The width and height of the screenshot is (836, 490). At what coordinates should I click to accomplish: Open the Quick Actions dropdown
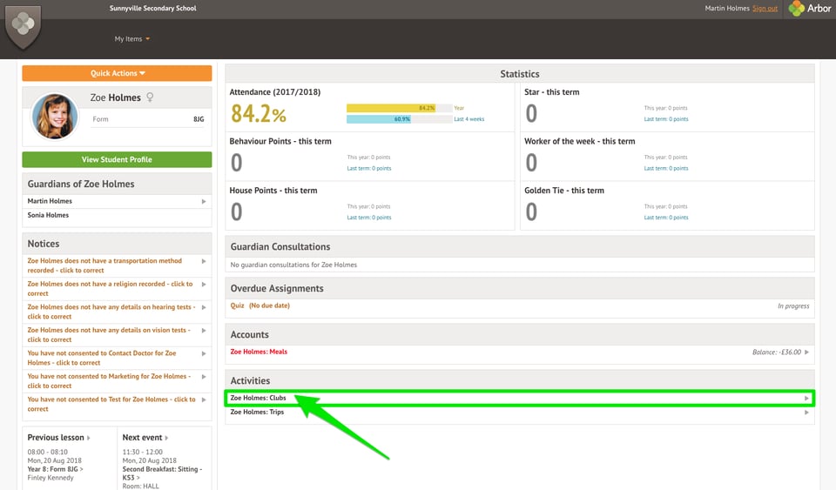point(117,73)
